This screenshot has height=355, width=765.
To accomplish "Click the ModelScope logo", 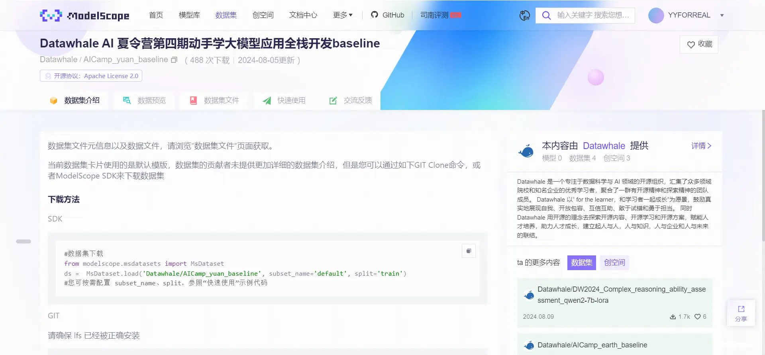I will [x=84, y=16].
